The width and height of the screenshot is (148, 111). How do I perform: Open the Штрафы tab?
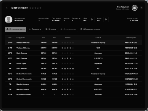51,29
